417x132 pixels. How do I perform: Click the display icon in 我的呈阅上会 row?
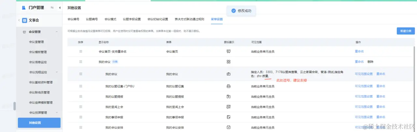229,107
